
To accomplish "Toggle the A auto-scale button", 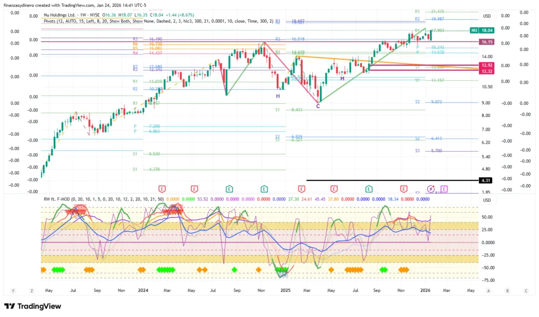I will point(488,290).
